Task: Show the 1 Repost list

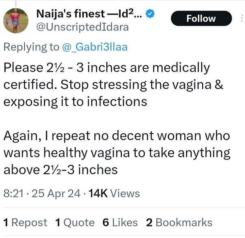Action: pyautogui.click(x=25, y=222)
